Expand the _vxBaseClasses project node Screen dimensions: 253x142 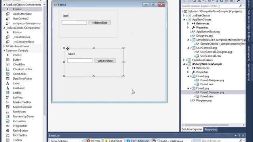coord(184,15)
